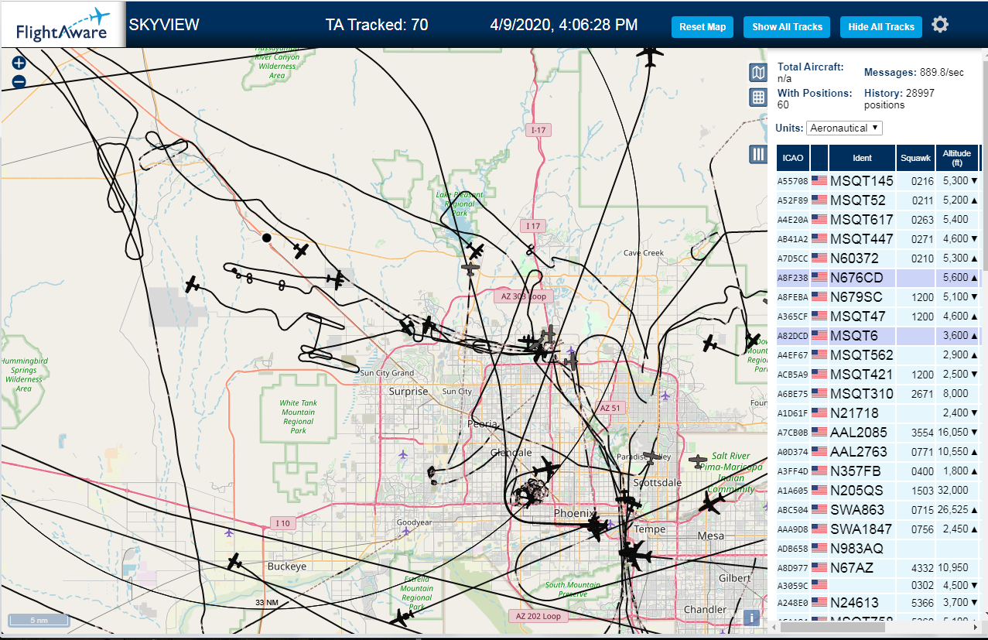Open the map attribution info icon
The height and width of the screenshot is (640, 988).
(x=750, y=618)
